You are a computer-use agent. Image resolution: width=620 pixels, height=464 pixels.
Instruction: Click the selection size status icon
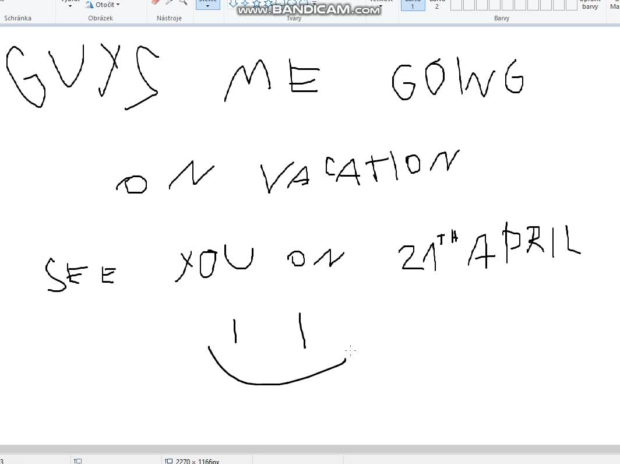coord(78,461)
